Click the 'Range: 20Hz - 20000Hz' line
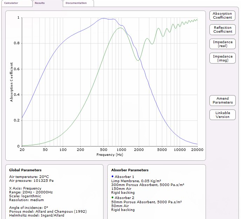 coord(31,192)
